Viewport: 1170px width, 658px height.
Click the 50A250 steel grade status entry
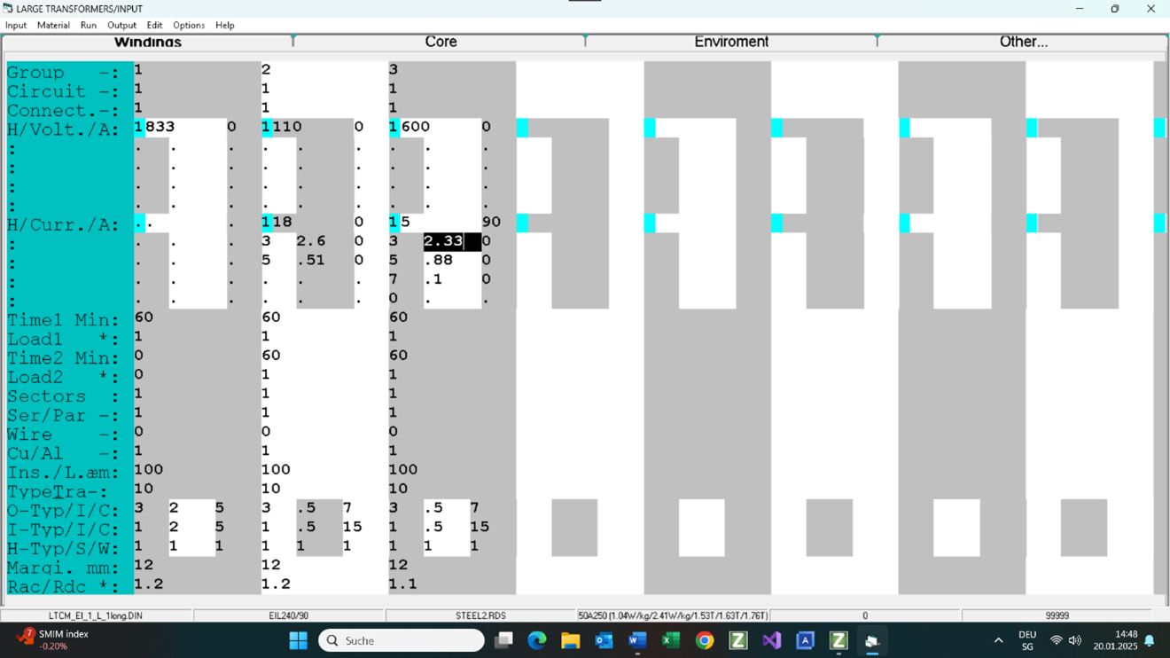click(673, 615)
